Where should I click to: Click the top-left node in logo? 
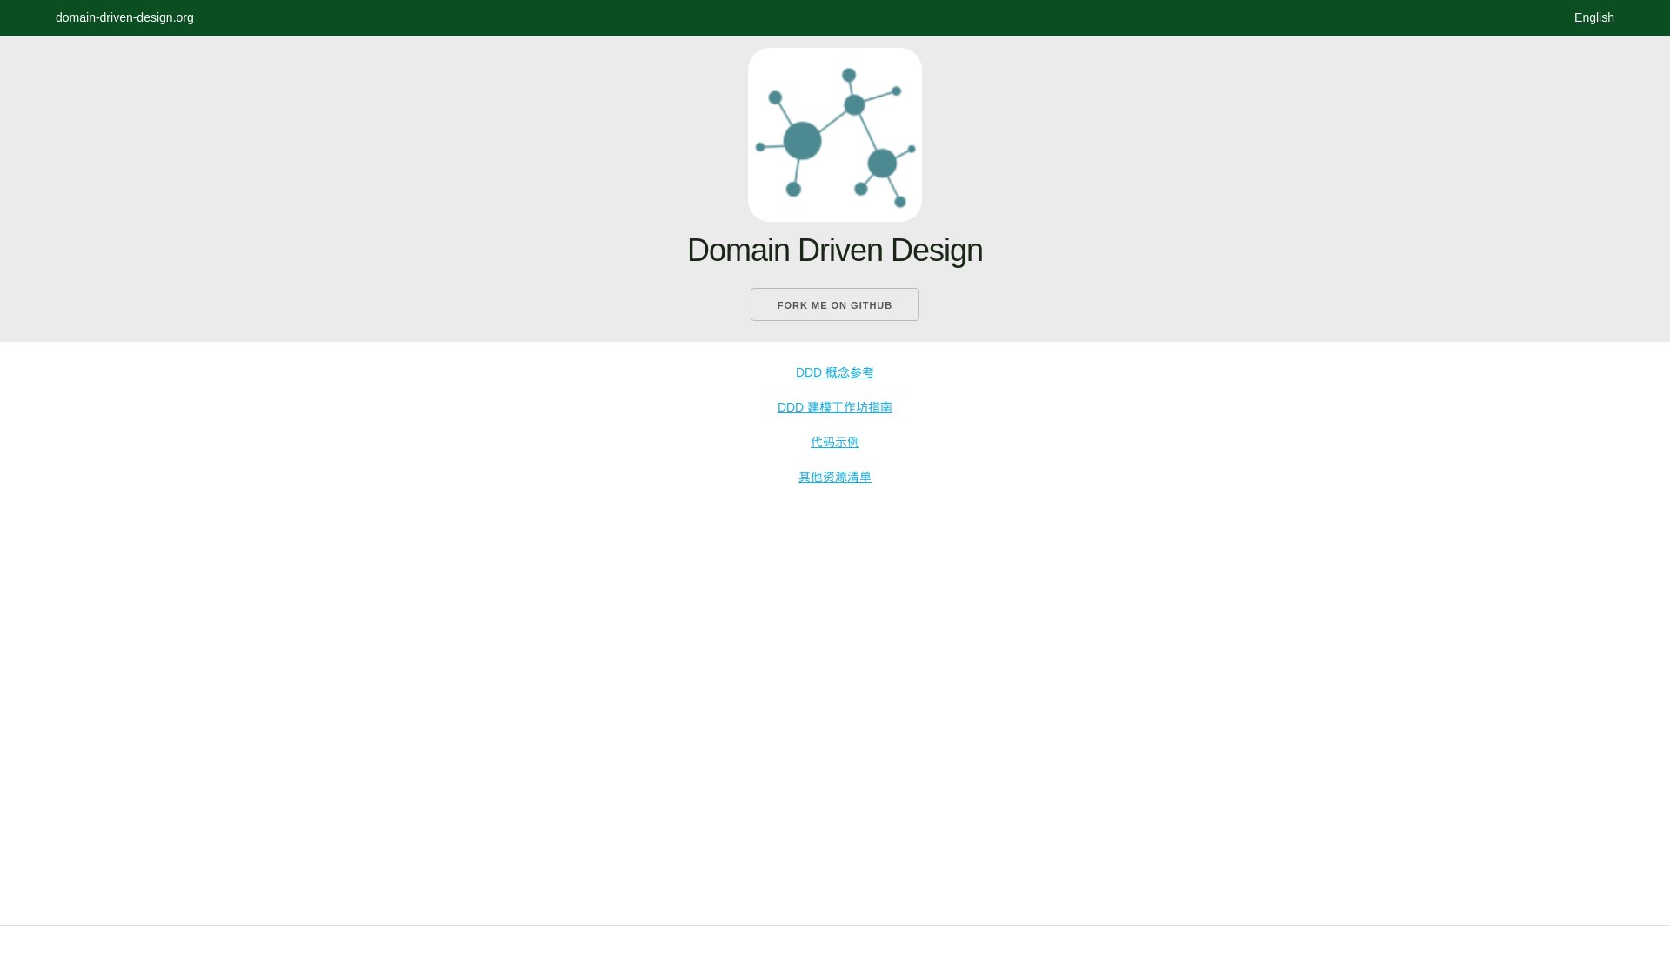(x=775, y=97)
